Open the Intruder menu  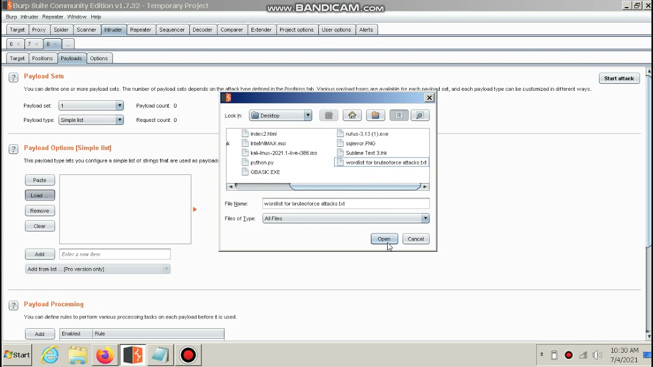pyautogui.click(x=30, y=17)
